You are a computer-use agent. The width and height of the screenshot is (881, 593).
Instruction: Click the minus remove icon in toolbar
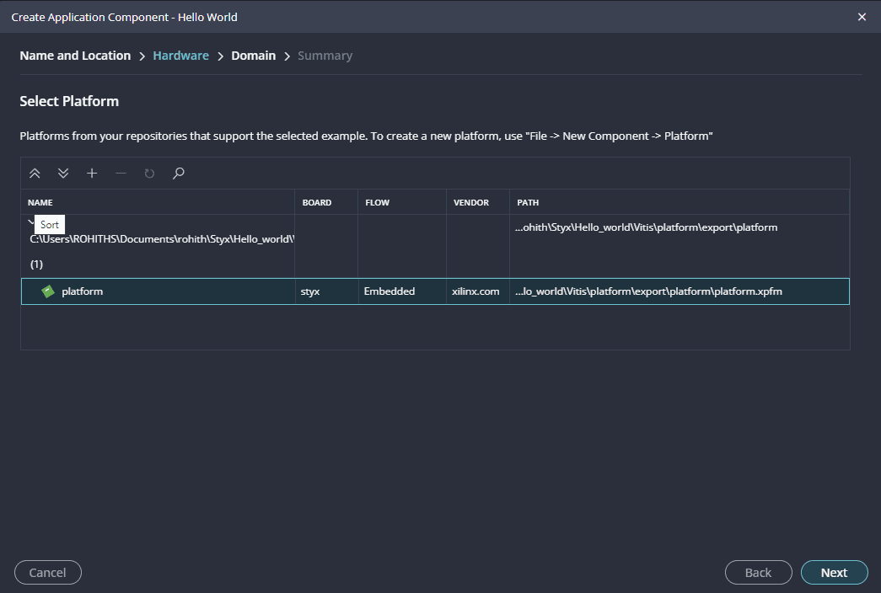tap(121, 174)
